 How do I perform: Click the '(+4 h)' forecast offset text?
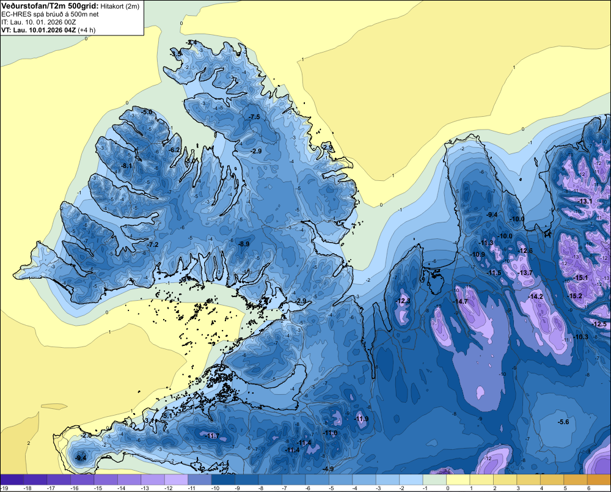pos(87,30)
